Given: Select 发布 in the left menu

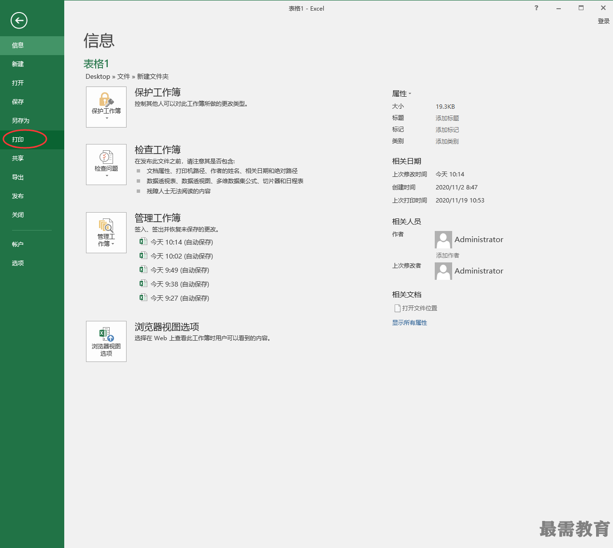Looking at the screenshot, I should click(32, 196).
